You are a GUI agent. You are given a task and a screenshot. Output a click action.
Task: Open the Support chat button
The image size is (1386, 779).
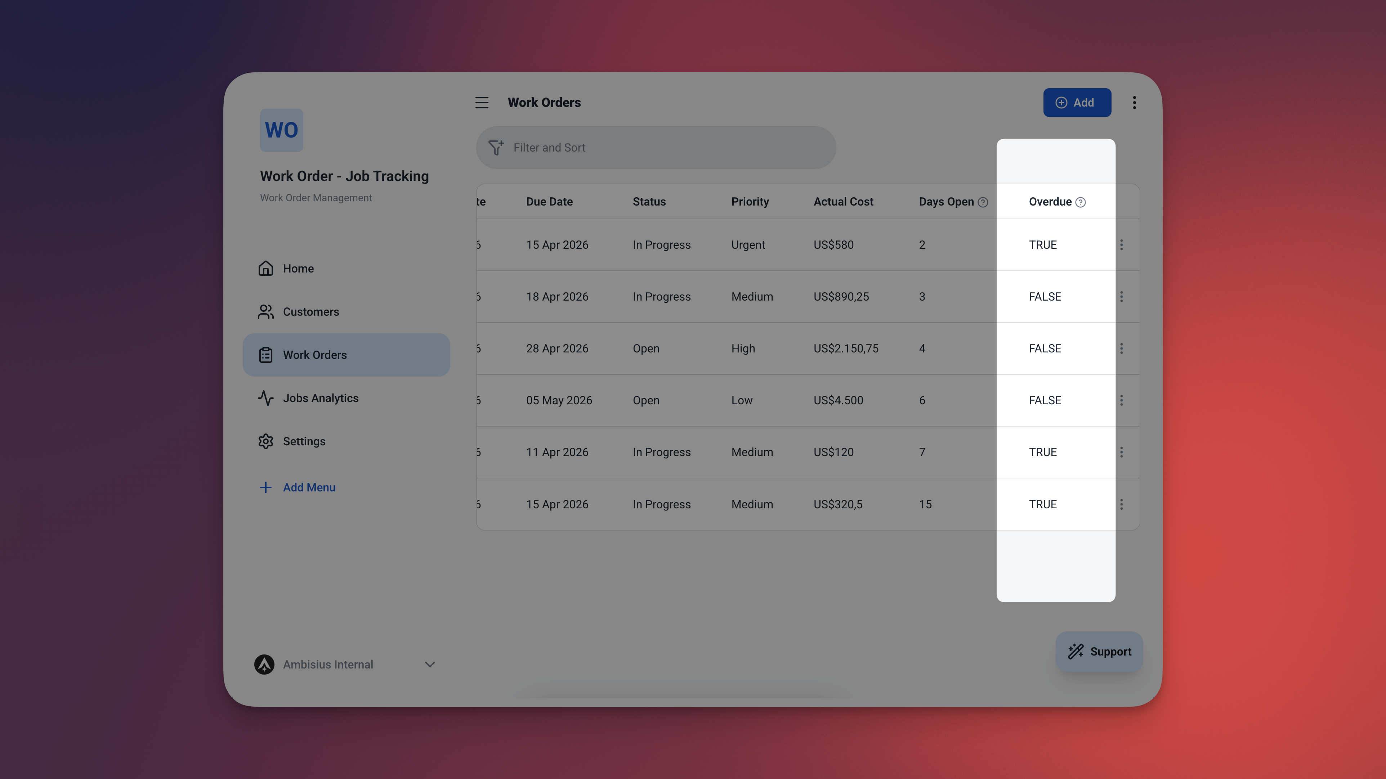[1099, 651]
